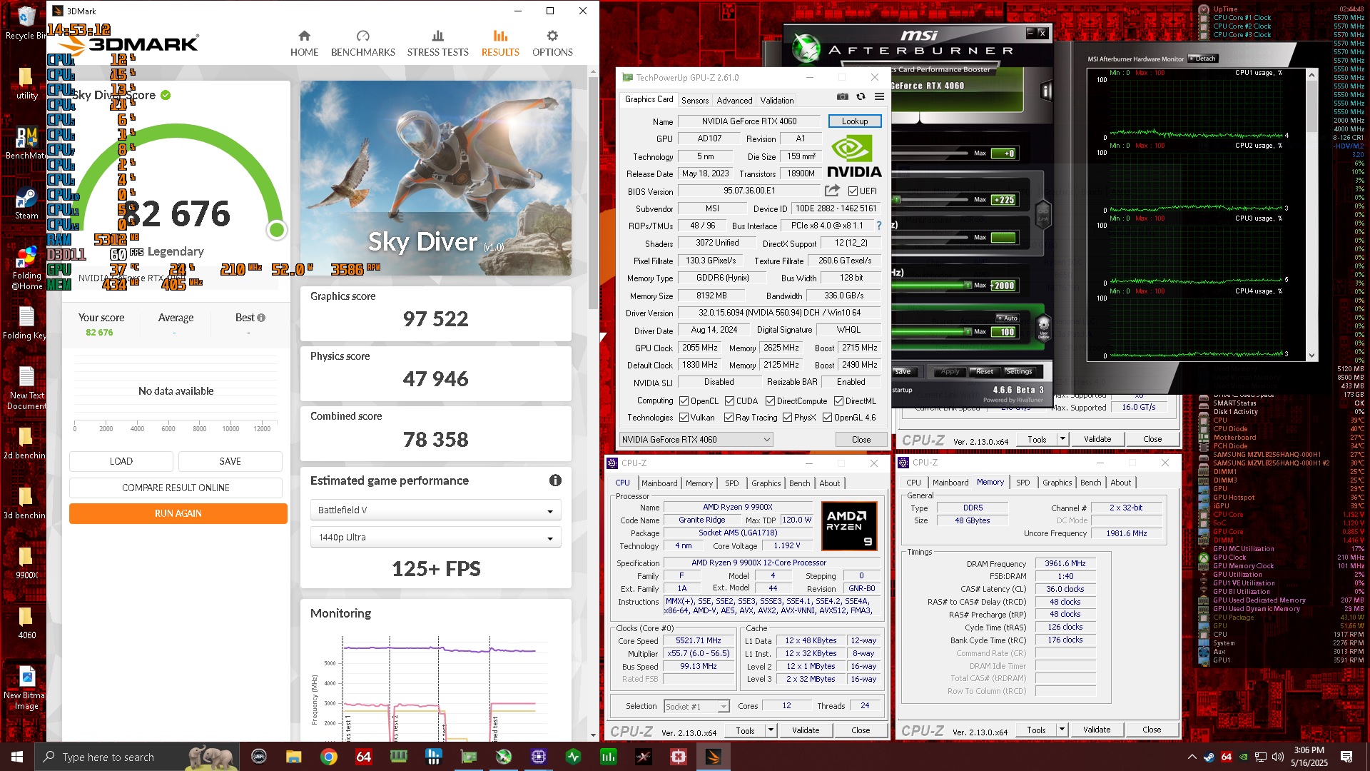Open the Battlefield V game dropdown
Image resolution: width=1370 pixels, height=771 pixels.
coord(435,510)
